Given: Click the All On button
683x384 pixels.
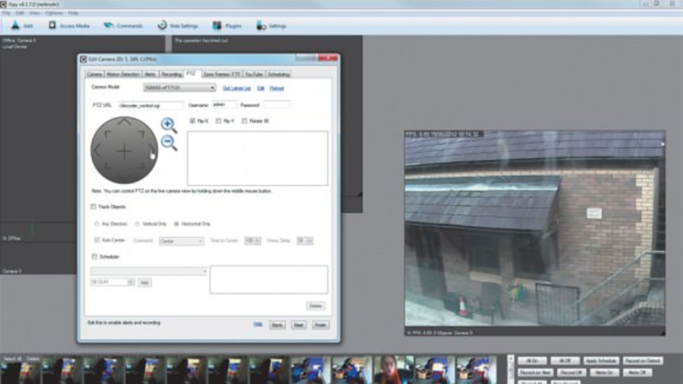Looking at the screenshot, I should click(x=532, y=361).
